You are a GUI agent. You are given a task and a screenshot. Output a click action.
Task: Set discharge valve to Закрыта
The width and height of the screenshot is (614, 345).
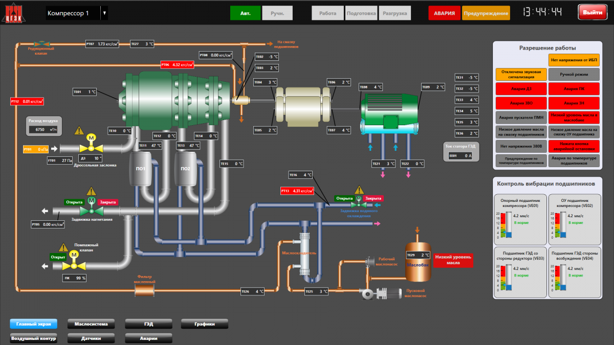108,202
